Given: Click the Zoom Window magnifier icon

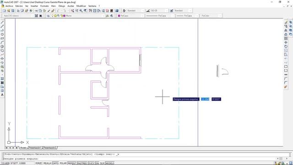Looking at the screenshot, I should (81, 11).
